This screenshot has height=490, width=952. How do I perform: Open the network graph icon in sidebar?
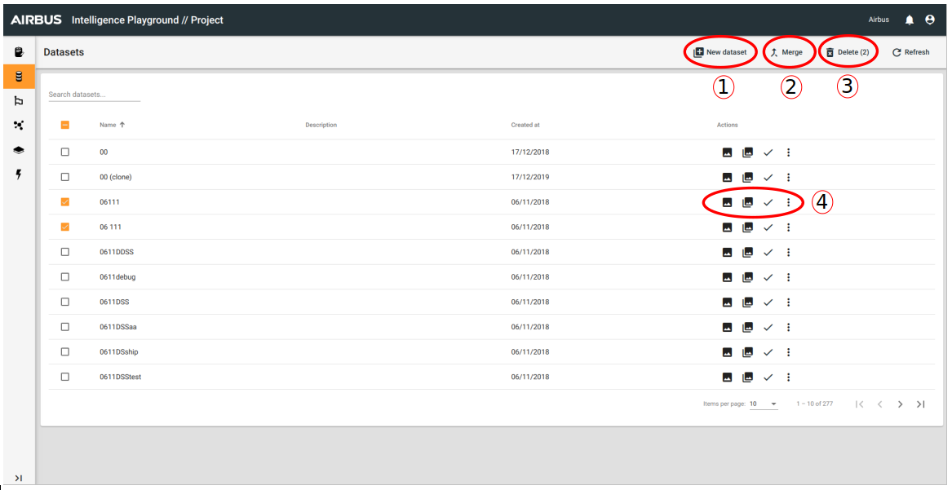coord(19,126)
